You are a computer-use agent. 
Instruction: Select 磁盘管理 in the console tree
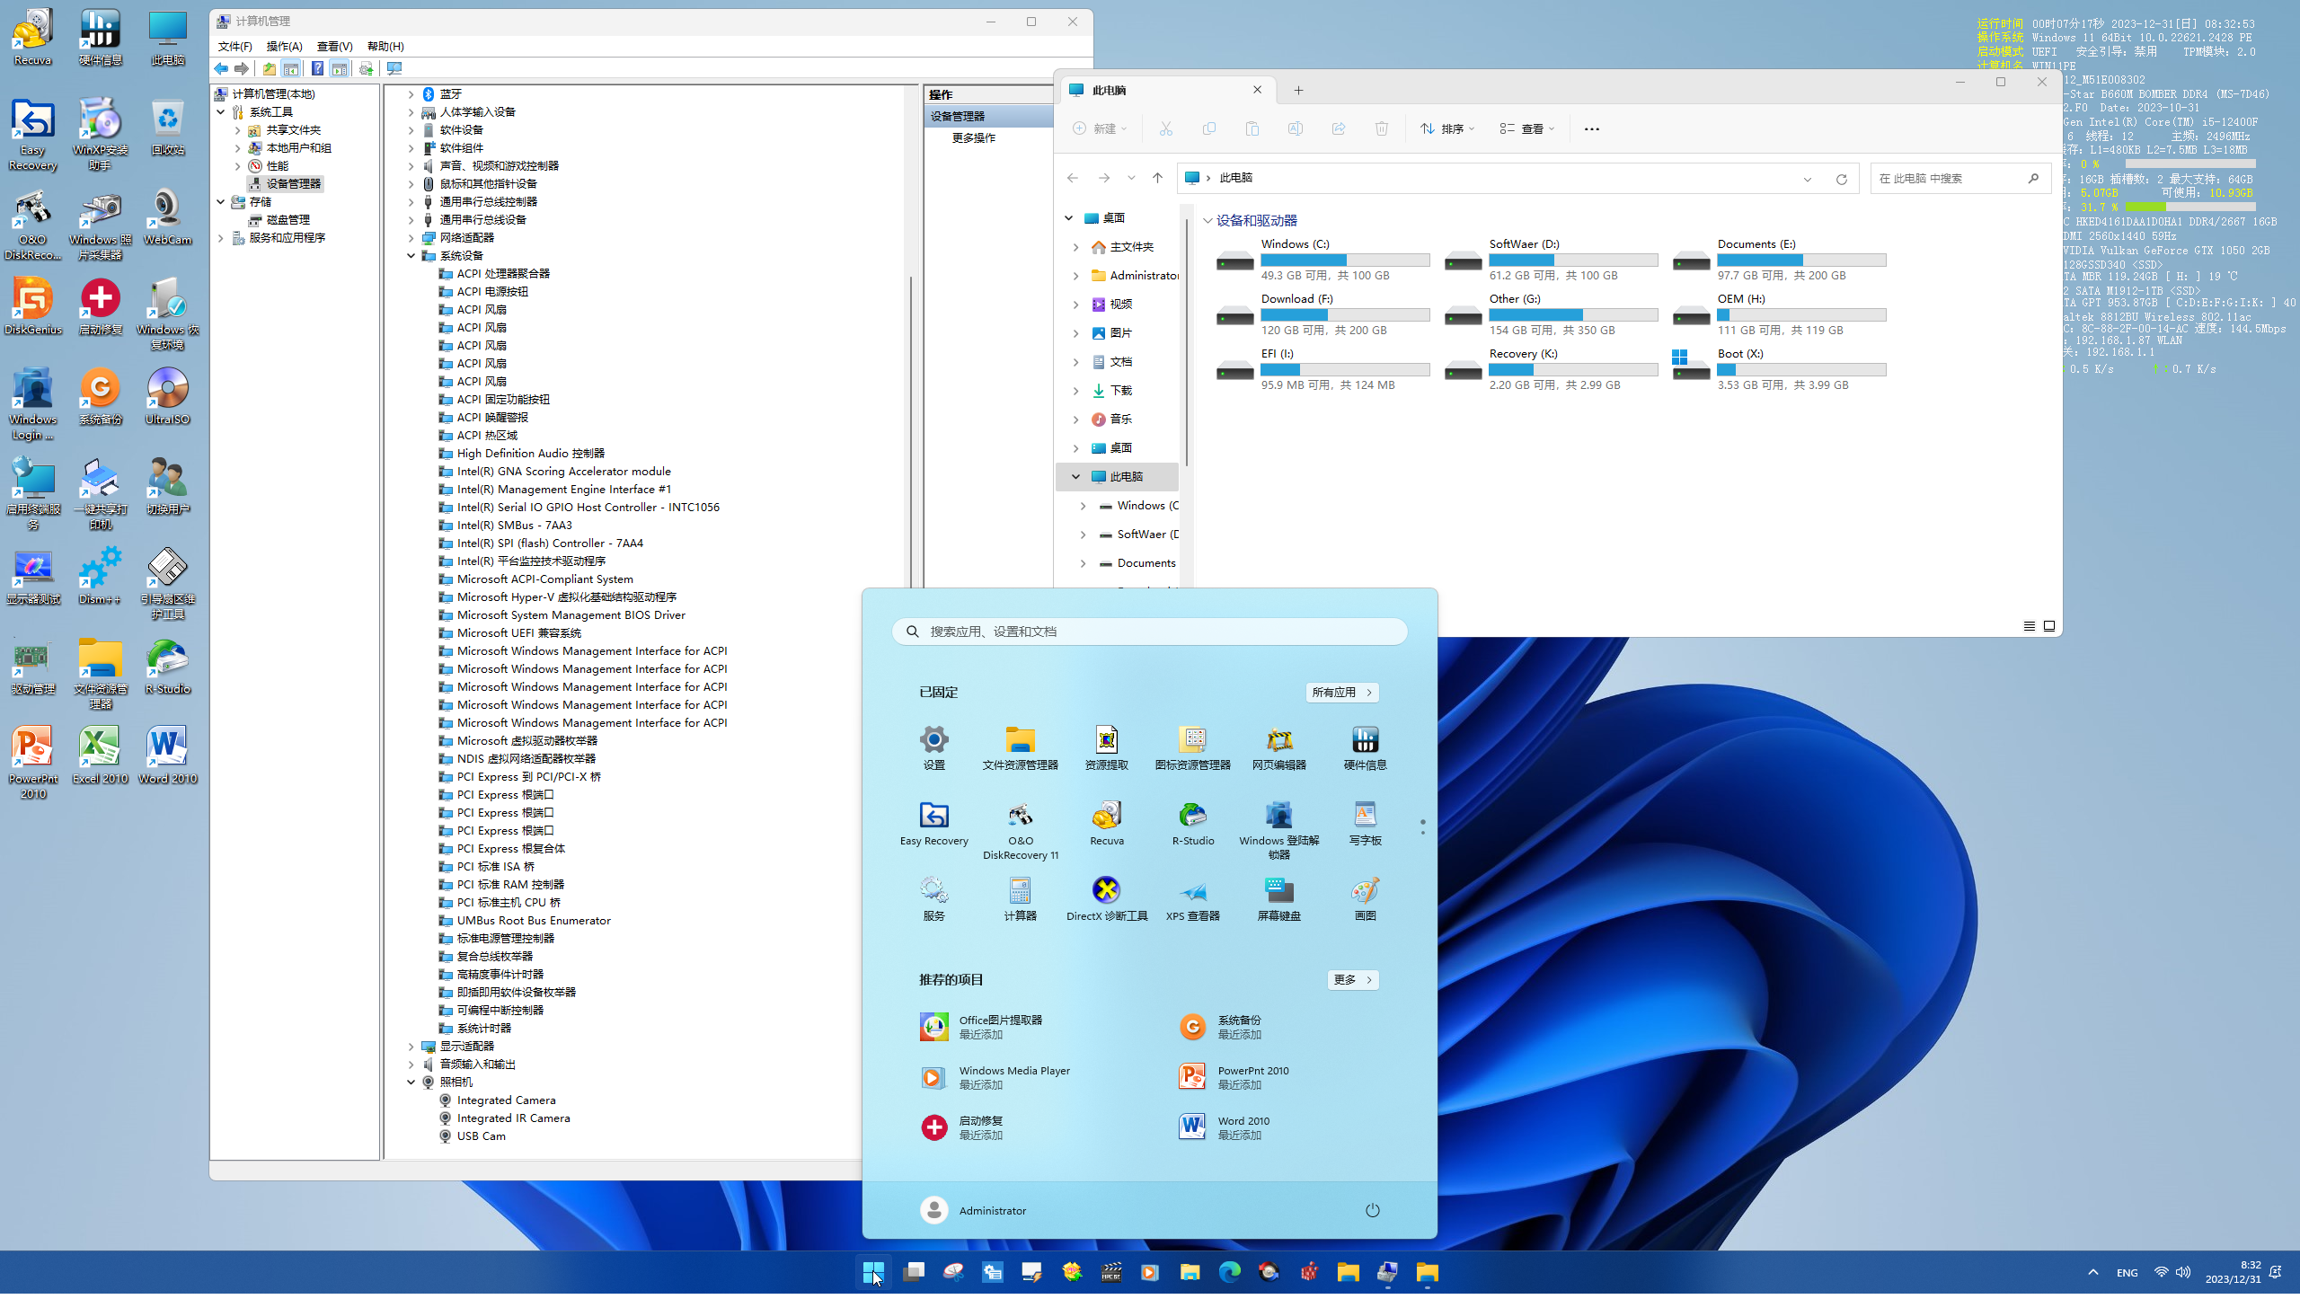click(x=287, y=220)
